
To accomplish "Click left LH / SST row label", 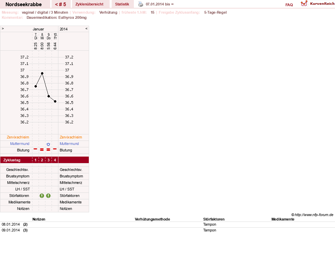I will pos(23,189).
